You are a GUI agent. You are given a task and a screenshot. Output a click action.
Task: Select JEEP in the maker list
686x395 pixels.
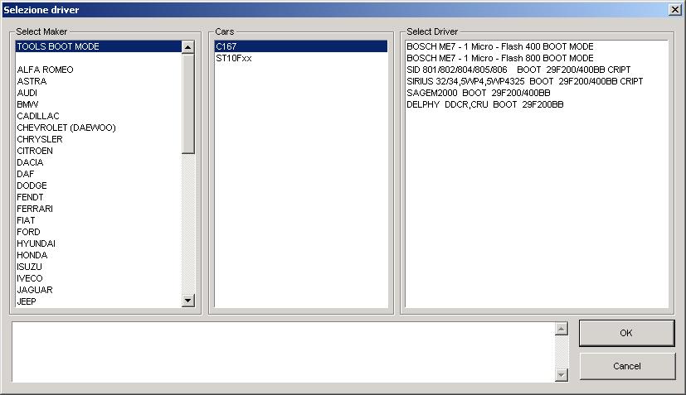tap(99, 301)
